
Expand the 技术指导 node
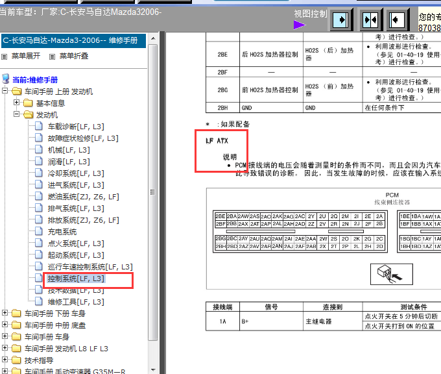(x=5, y=359)
